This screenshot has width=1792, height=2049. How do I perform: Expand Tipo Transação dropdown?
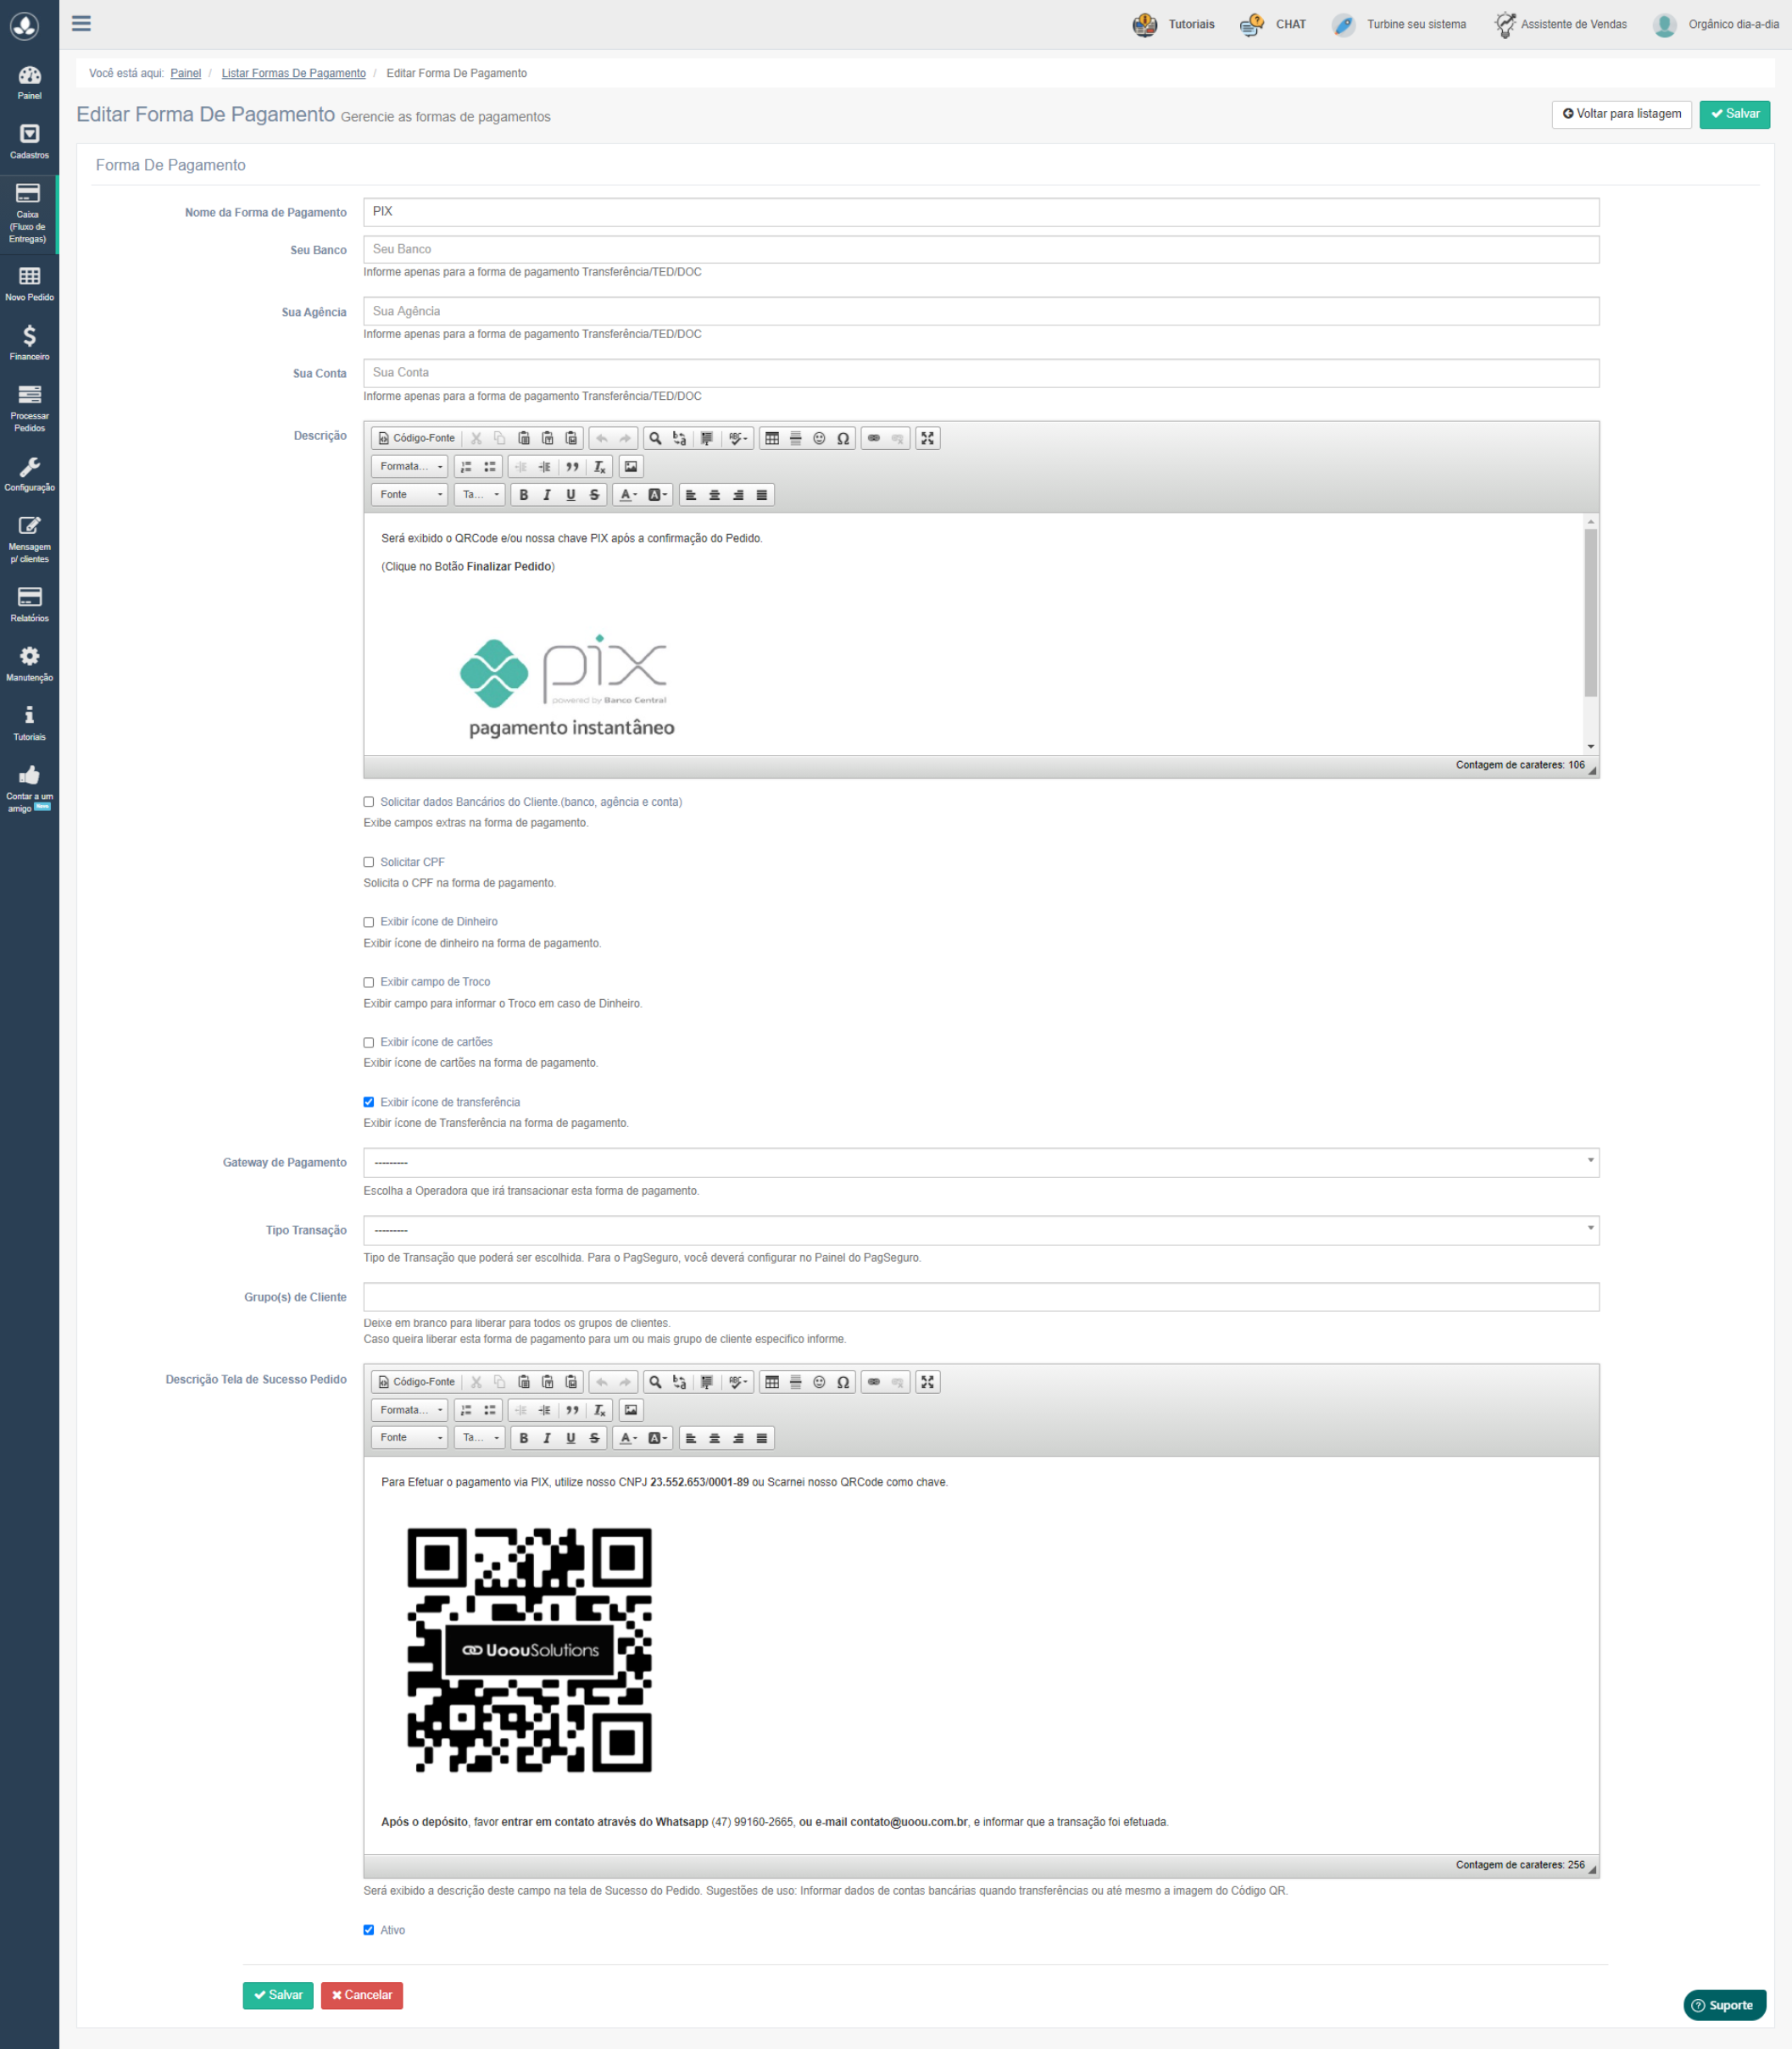(980, 1230)
